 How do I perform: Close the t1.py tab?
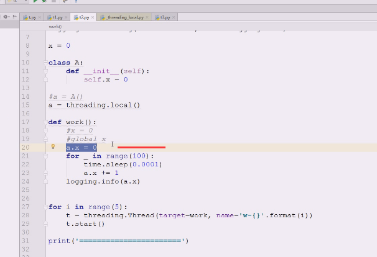pos(66,17)
